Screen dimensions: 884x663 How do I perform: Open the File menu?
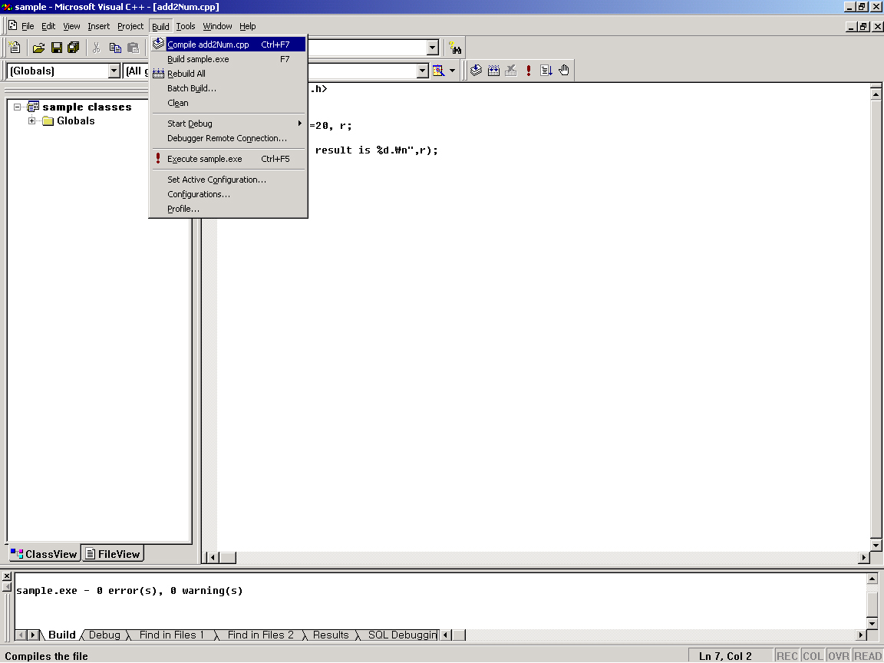(28, 26)
